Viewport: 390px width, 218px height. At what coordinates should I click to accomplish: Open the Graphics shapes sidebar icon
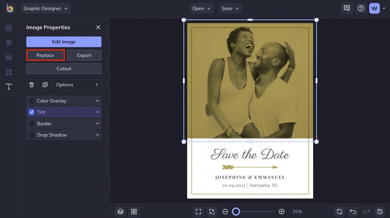[9, 72]
